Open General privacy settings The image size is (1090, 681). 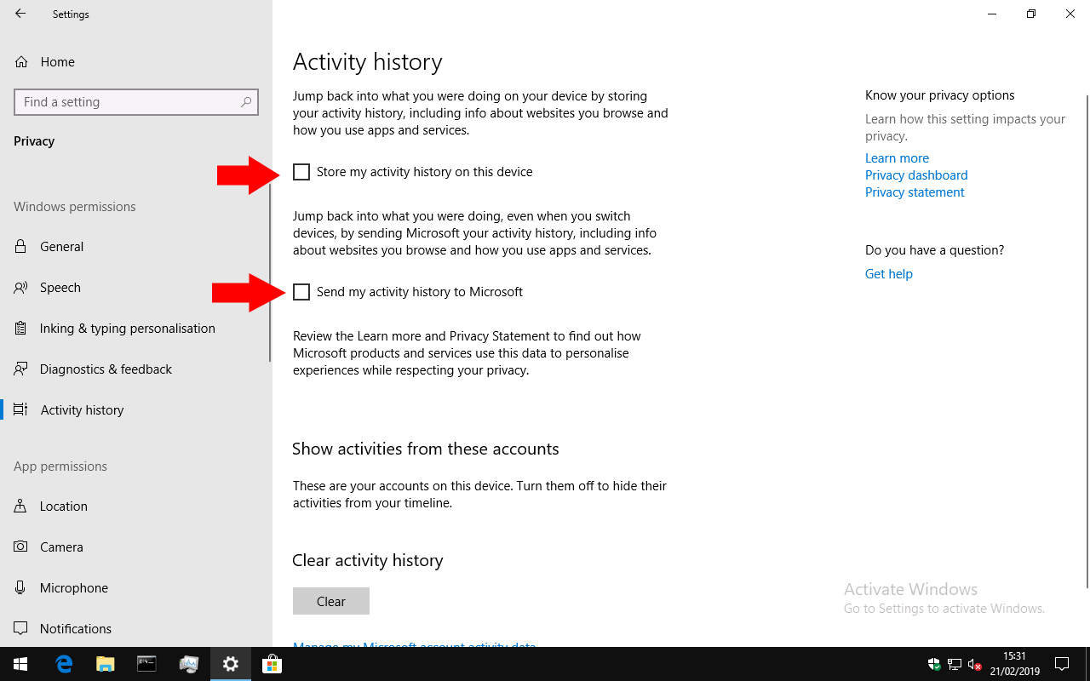tap(136, 247)
